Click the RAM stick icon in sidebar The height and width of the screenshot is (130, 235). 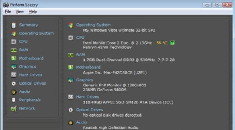14,50
